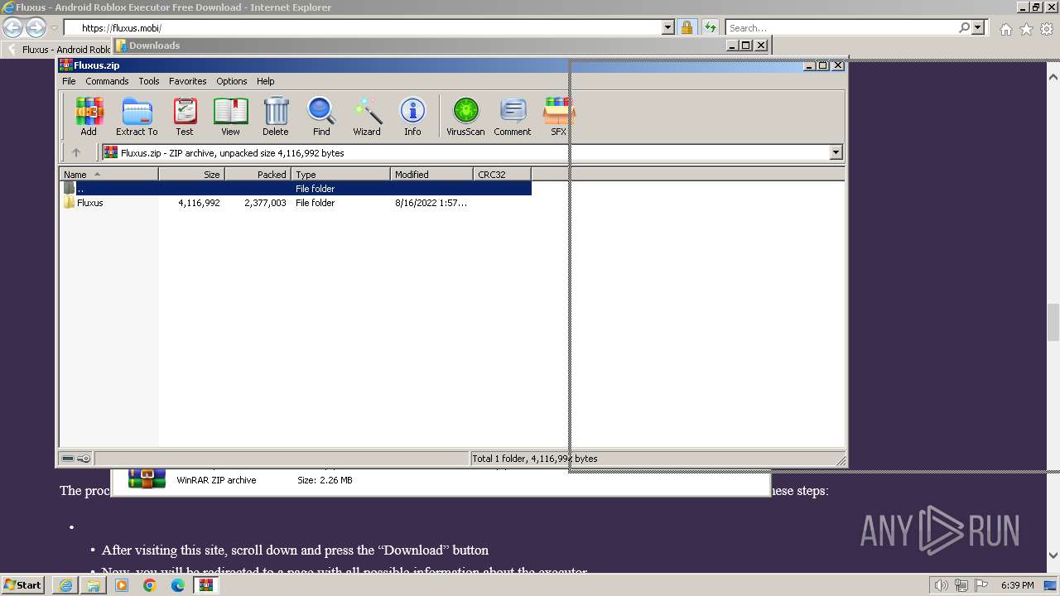Open IE Tools gear icon
The height and width of the screenshot is (596, 1060).
click(x=1047, y=29)
